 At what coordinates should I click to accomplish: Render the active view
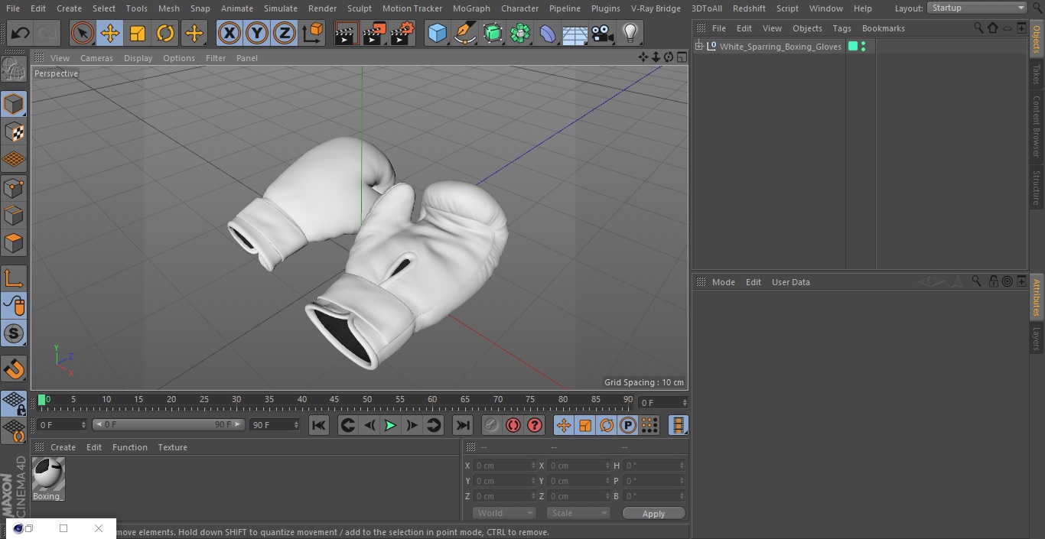pyautogui.click(x=347, y=33)
